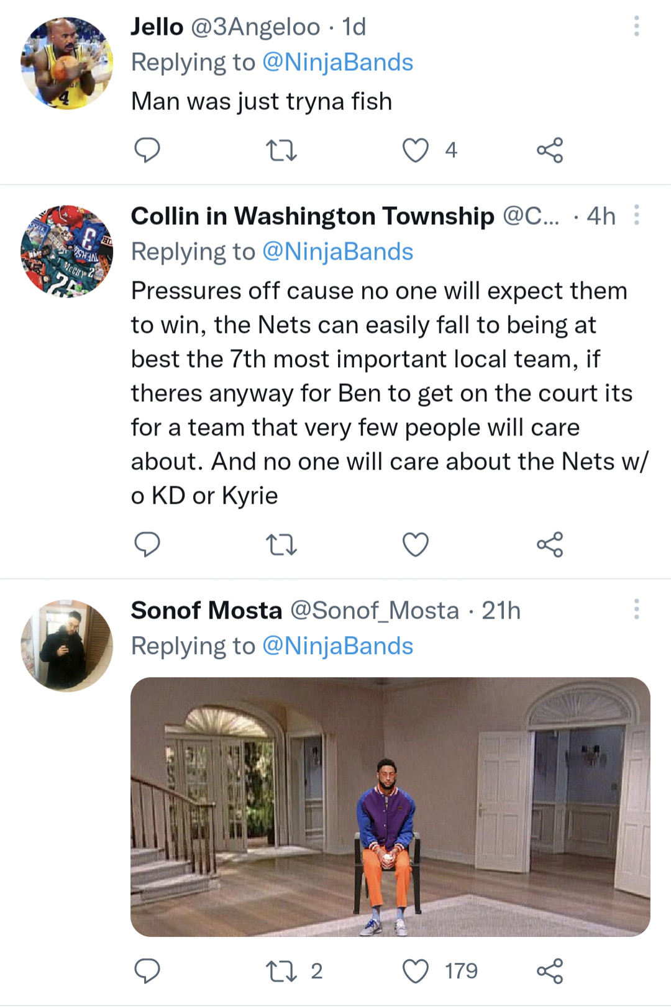Open Jello's profile picture
671x1007 pixels.
coord(67,63)
